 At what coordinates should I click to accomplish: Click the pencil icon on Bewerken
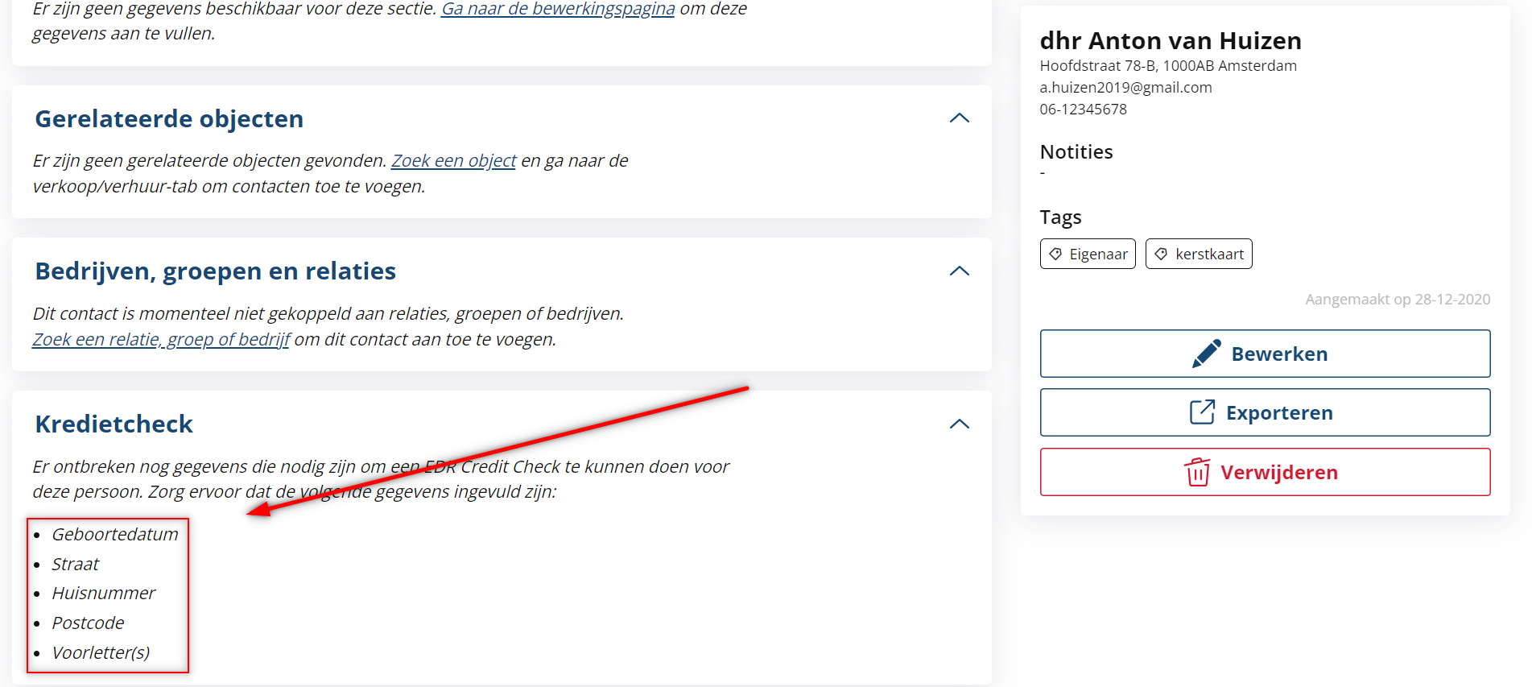1206,354
